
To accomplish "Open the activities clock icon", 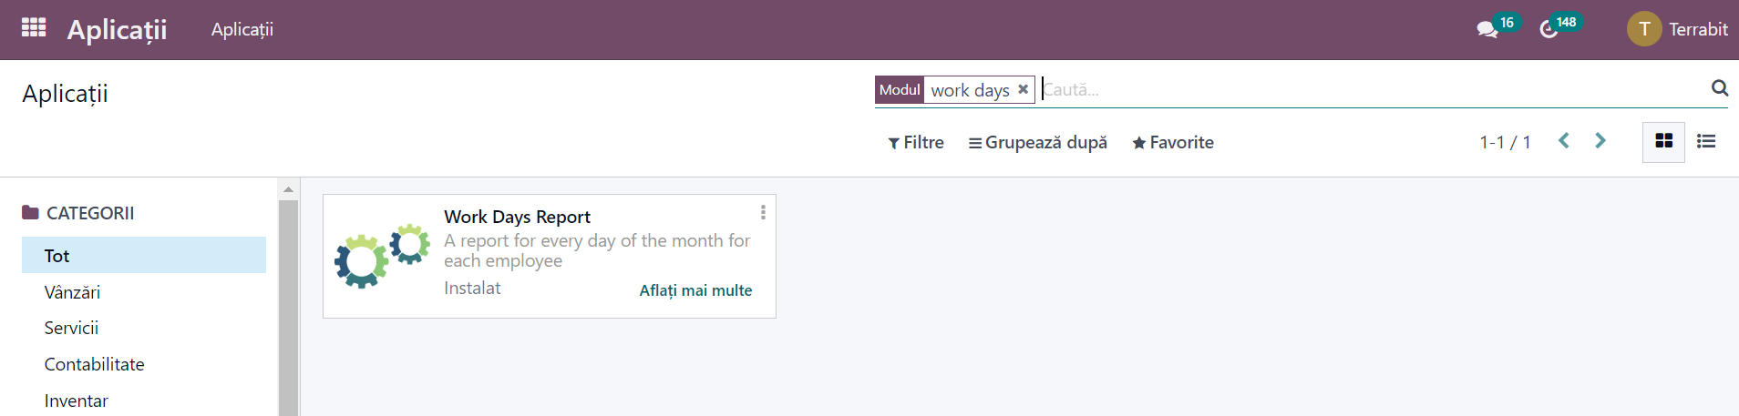I will [1549, 29].
